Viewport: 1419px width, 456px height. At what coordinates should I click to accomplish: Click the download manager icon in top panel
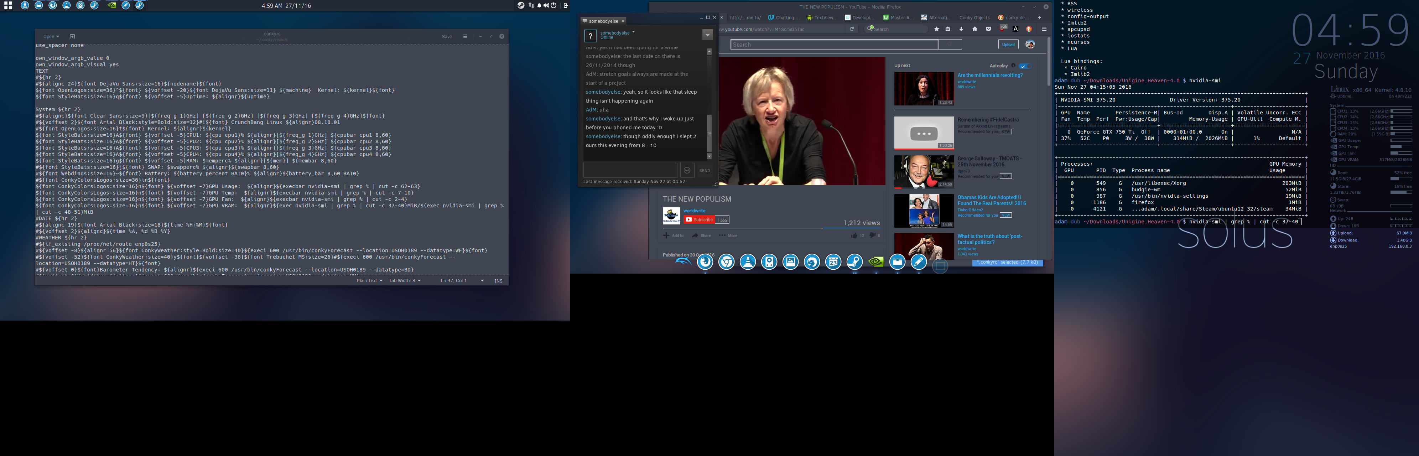click(x=25, y=5)
